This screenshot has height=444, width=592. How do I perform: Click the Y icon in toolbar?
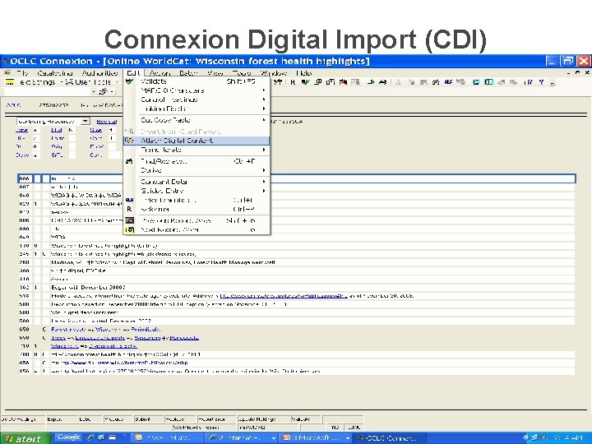click(x=541, y=82)
